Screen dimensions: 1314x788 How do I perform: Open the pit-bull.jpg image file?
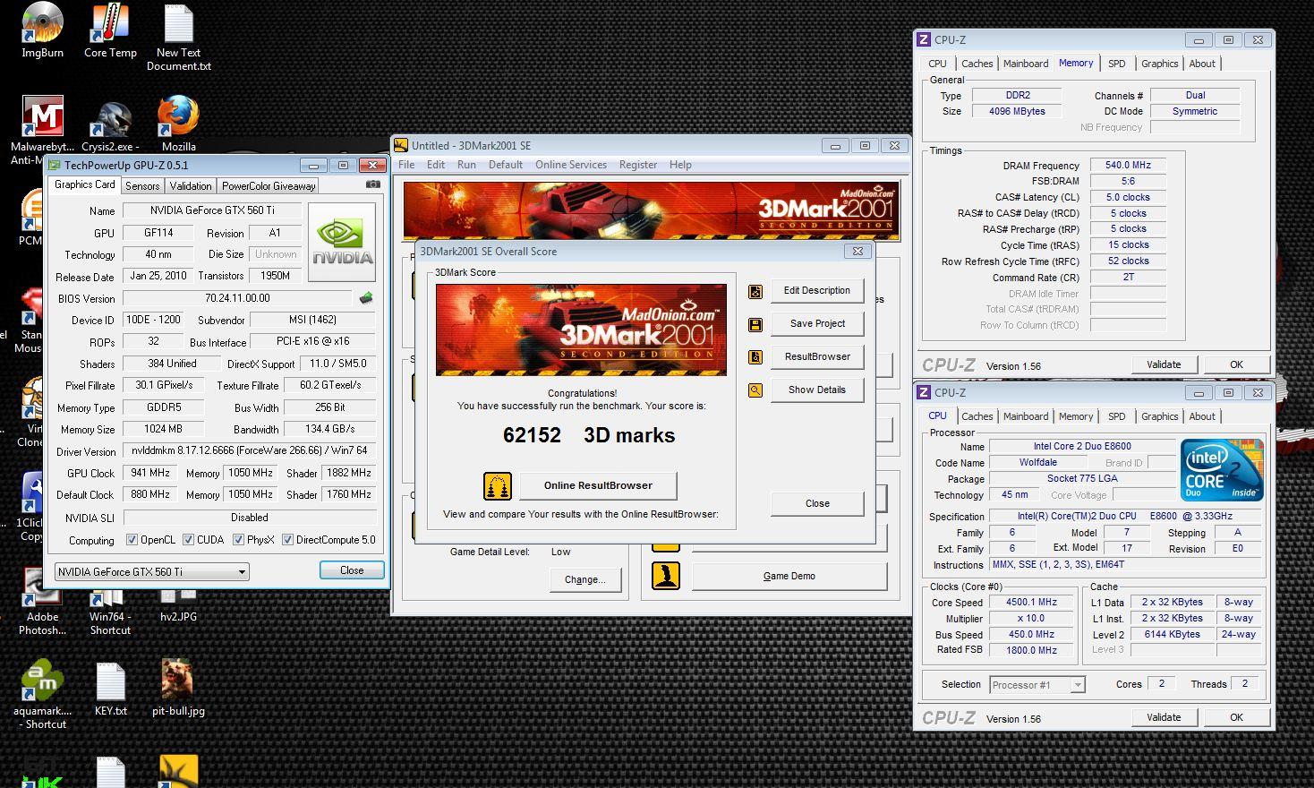(x=178, y=688)
